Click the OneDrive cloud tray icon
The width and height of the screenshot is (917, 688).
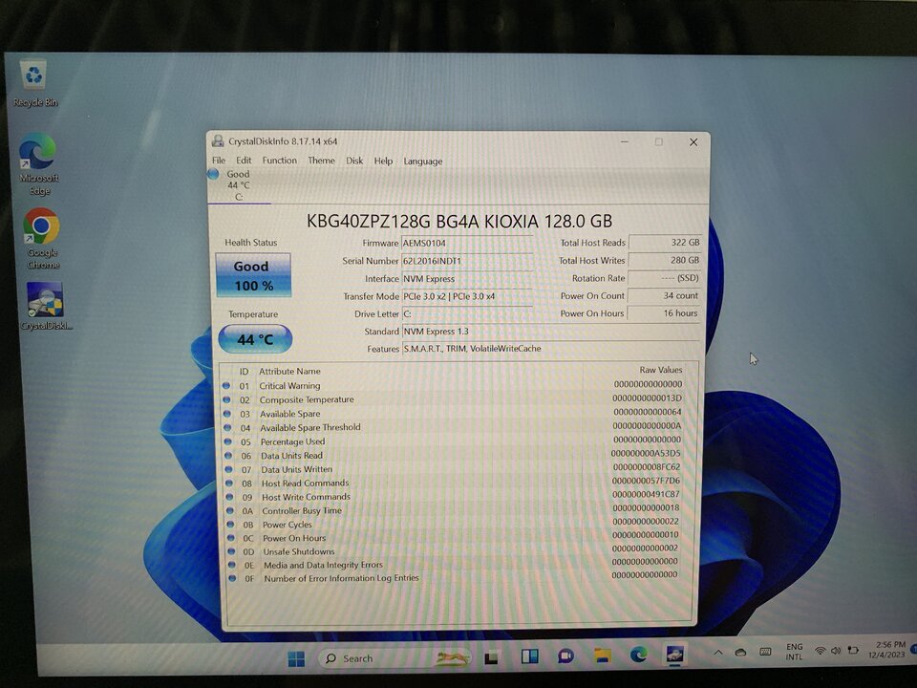[x=741, y=653]
